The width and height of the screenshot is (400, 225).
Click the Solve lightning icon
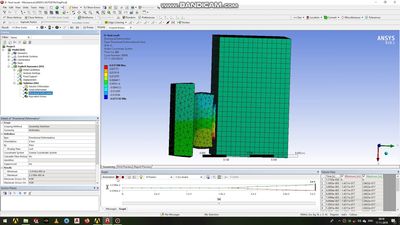(x=70, y=7)
